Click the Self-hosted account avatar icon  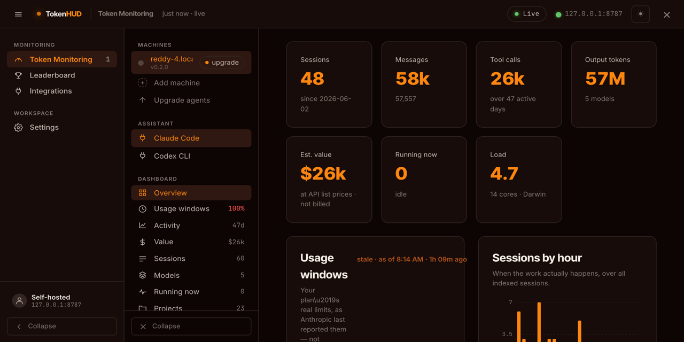coord(19,301)
